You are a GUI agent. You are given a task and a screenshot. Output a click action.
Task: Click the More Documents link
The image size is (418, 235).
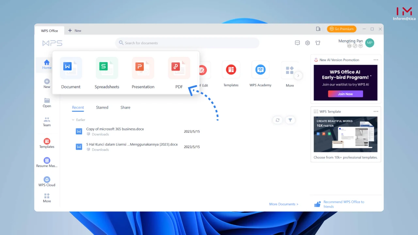click(x=284, y=204)
